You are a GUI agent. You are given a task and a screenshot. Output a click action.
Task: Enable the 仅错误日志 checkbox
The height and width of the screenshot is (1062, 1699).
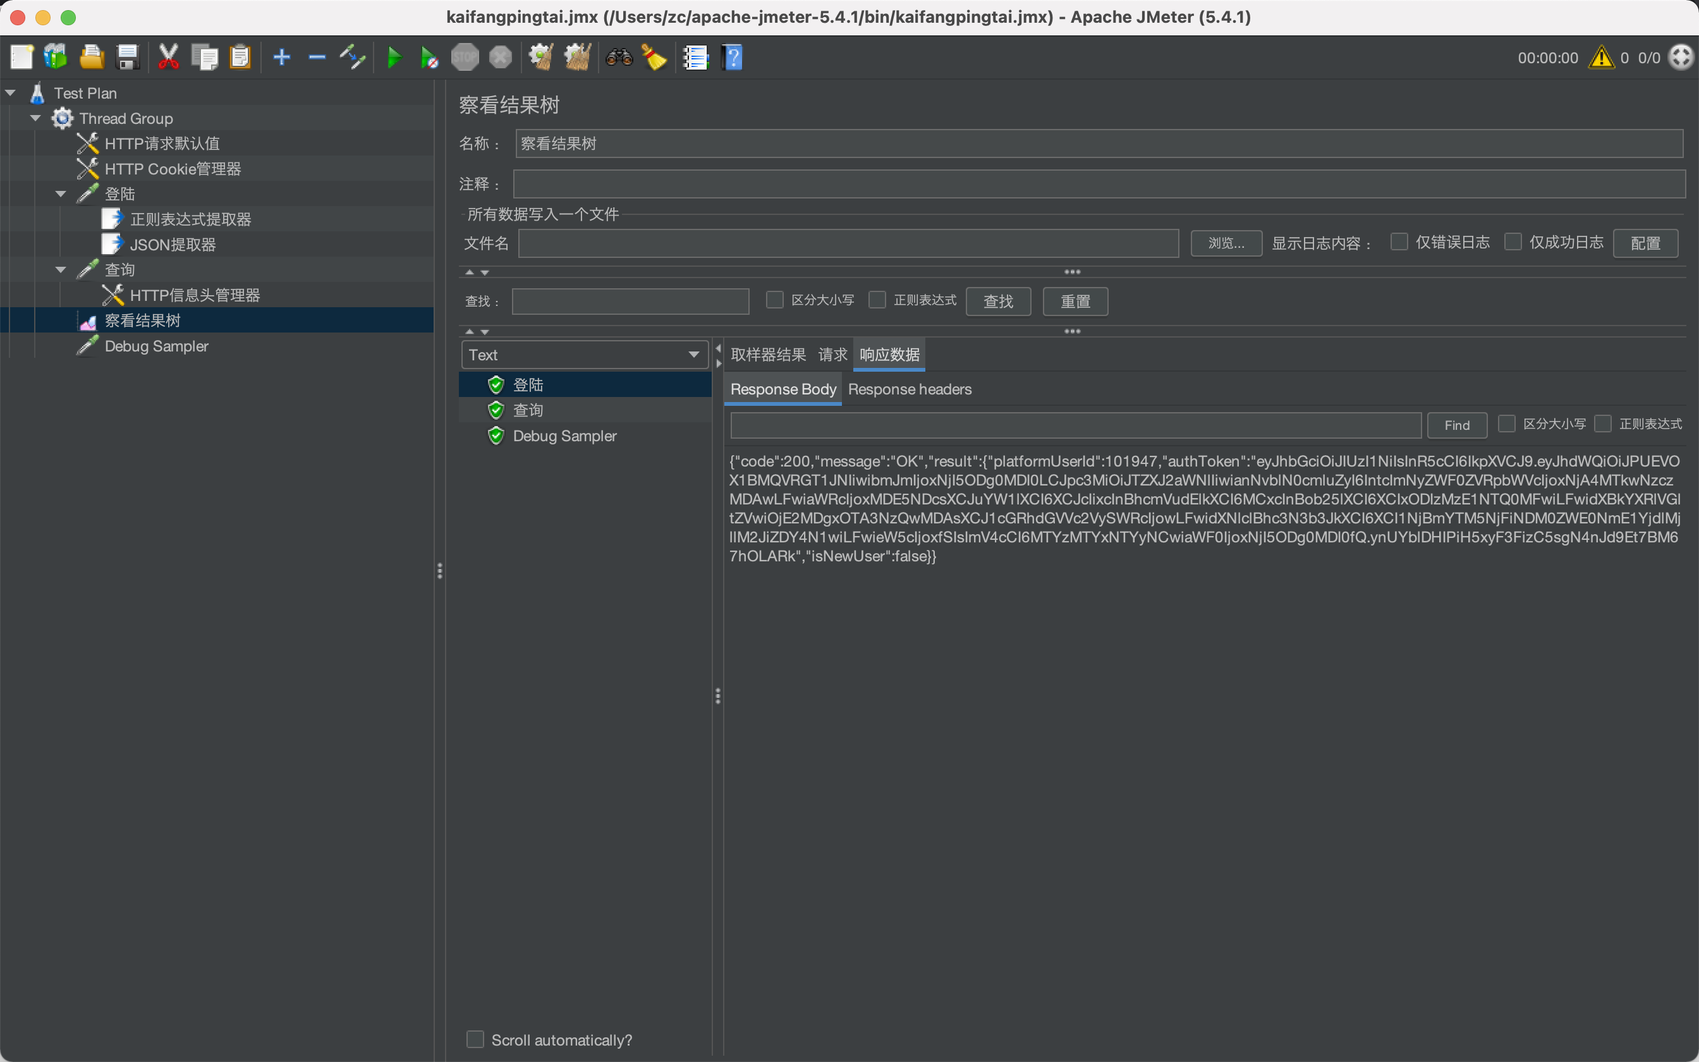point(1399,241)
